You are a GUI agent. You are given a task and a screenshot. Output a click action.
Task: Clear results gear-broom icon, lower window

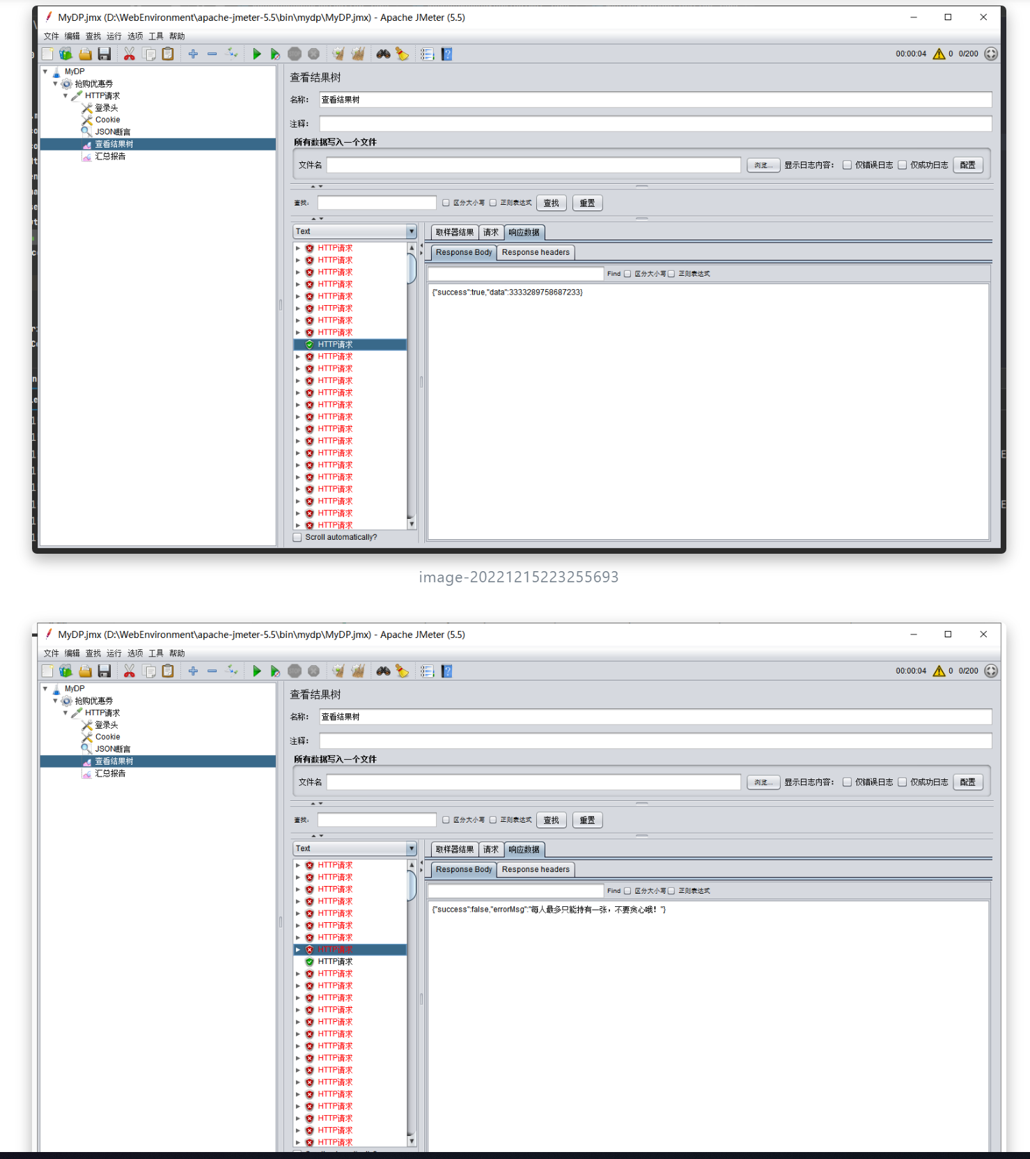338,671
